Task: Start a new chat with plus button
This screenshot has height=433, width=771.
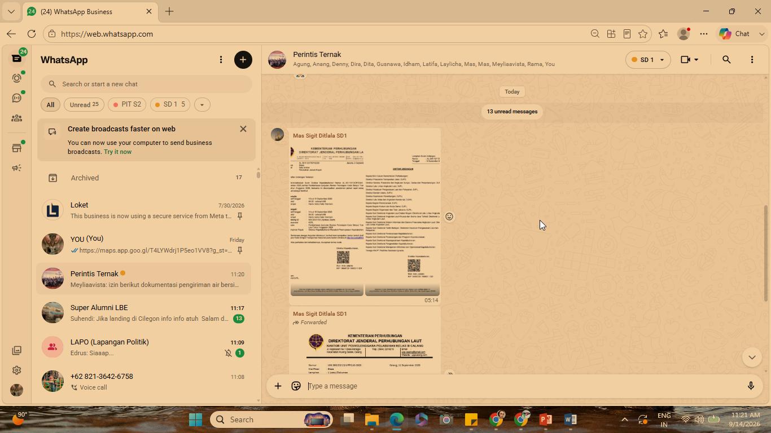Action: (x=243, y=60)
